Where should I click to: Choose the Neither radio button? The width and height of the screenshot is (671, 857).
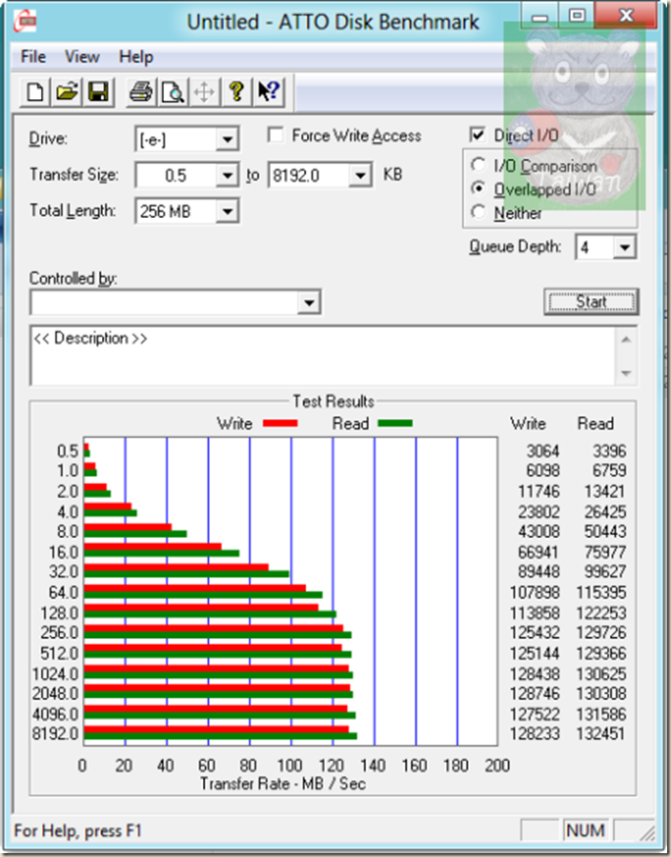(x=478, y=212)
